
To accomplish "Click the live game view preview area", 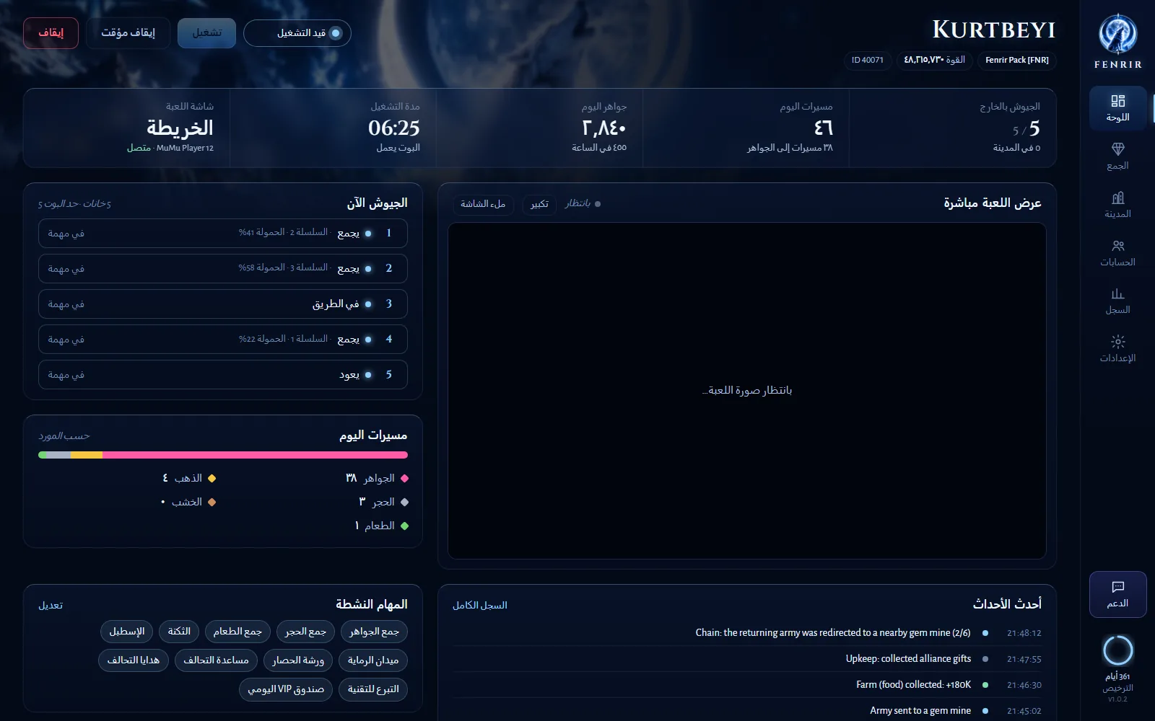I will 747,391.
